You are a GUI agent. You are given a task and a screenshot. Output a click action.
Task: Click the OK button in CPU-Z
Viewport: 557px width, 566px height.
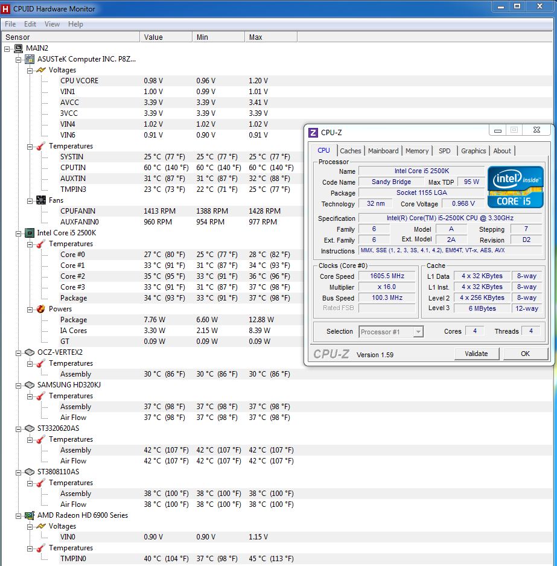[x=525, y=354]
